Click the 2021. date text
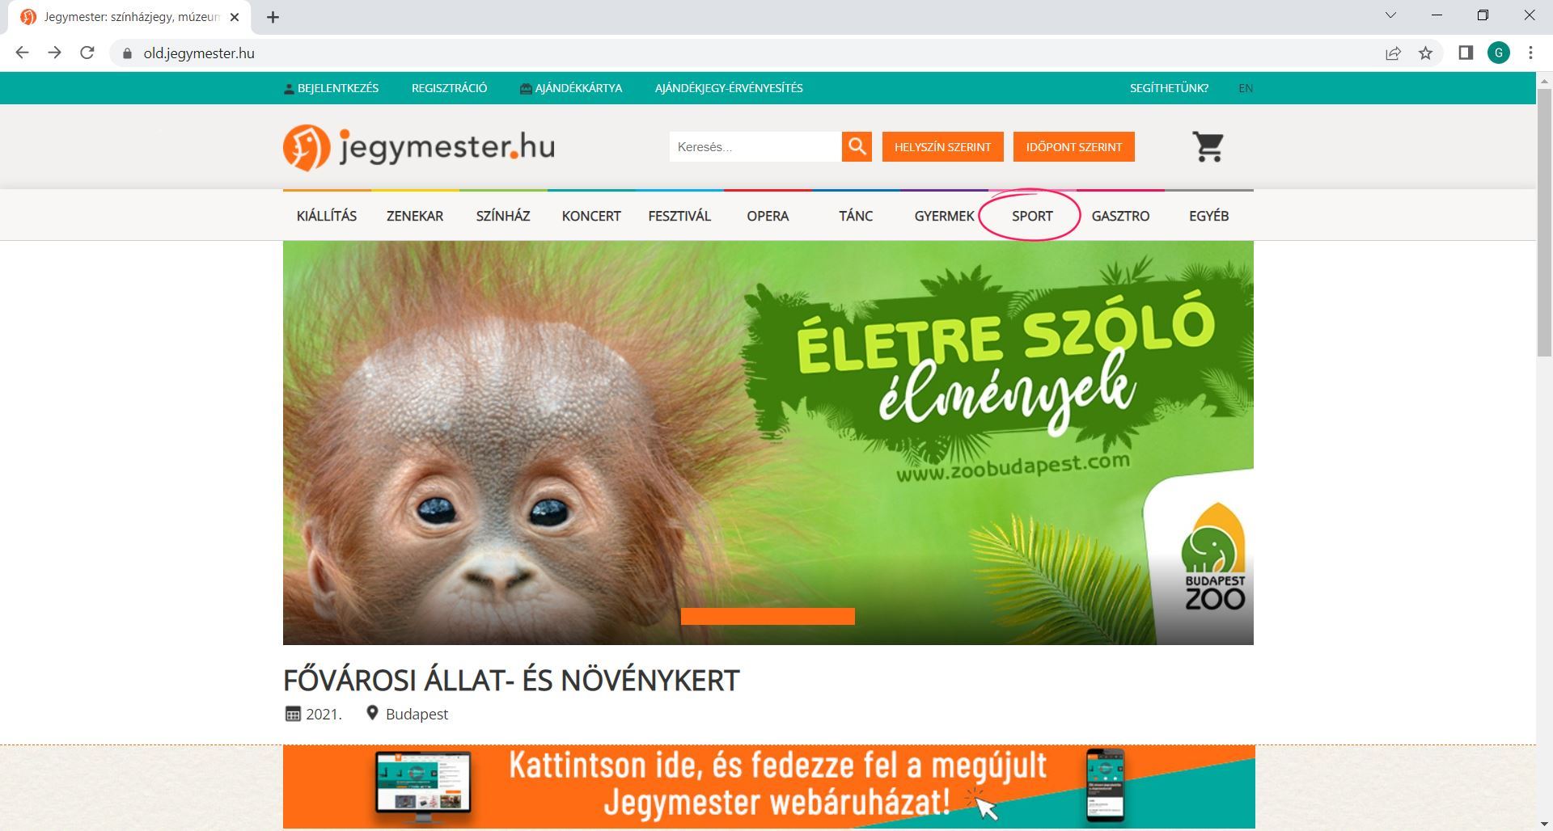This screenshot has height=831, width=1553. click(324, 714)
